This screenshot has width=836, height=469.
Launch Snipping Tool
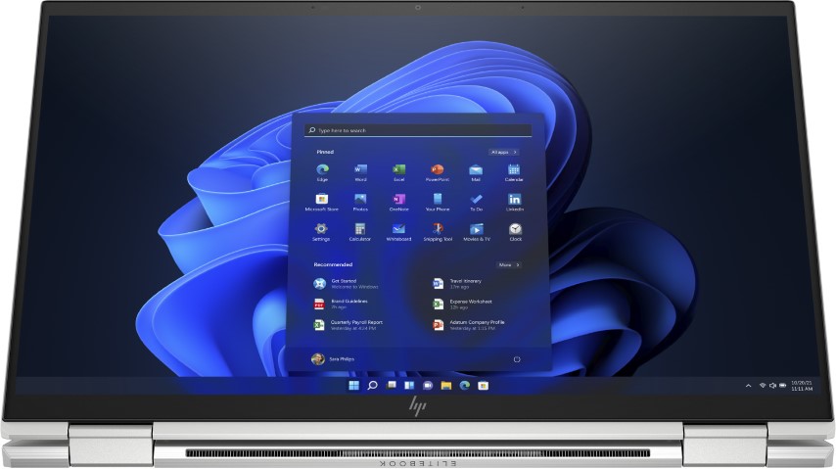click(438, 232)
